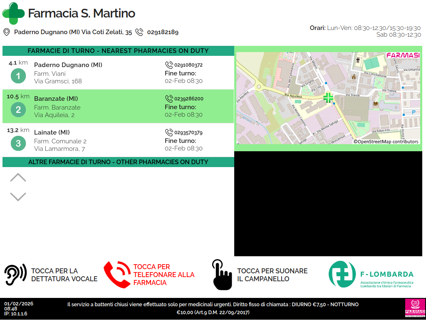Click the OpenStreetMap contributors attribution
The image size is (426, 320).
click(386, 142)
